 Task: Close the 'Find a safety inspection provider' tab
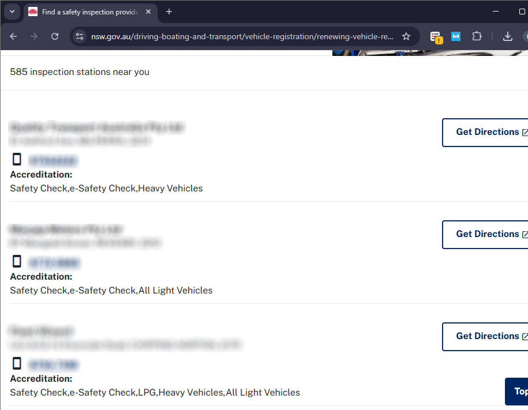pyautogui.click(x=148, y=12)
